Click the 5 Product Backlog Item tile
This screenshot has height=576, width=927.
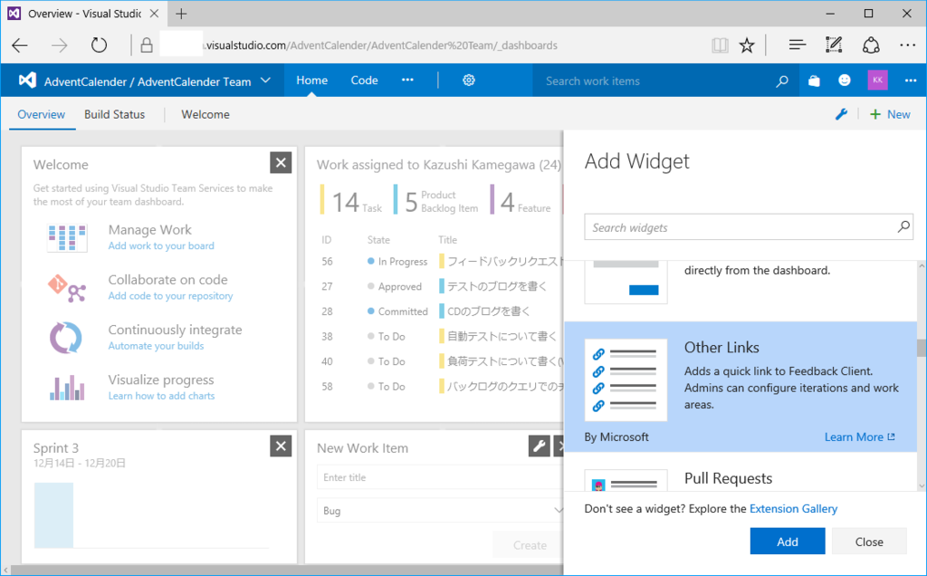[436, 201]
